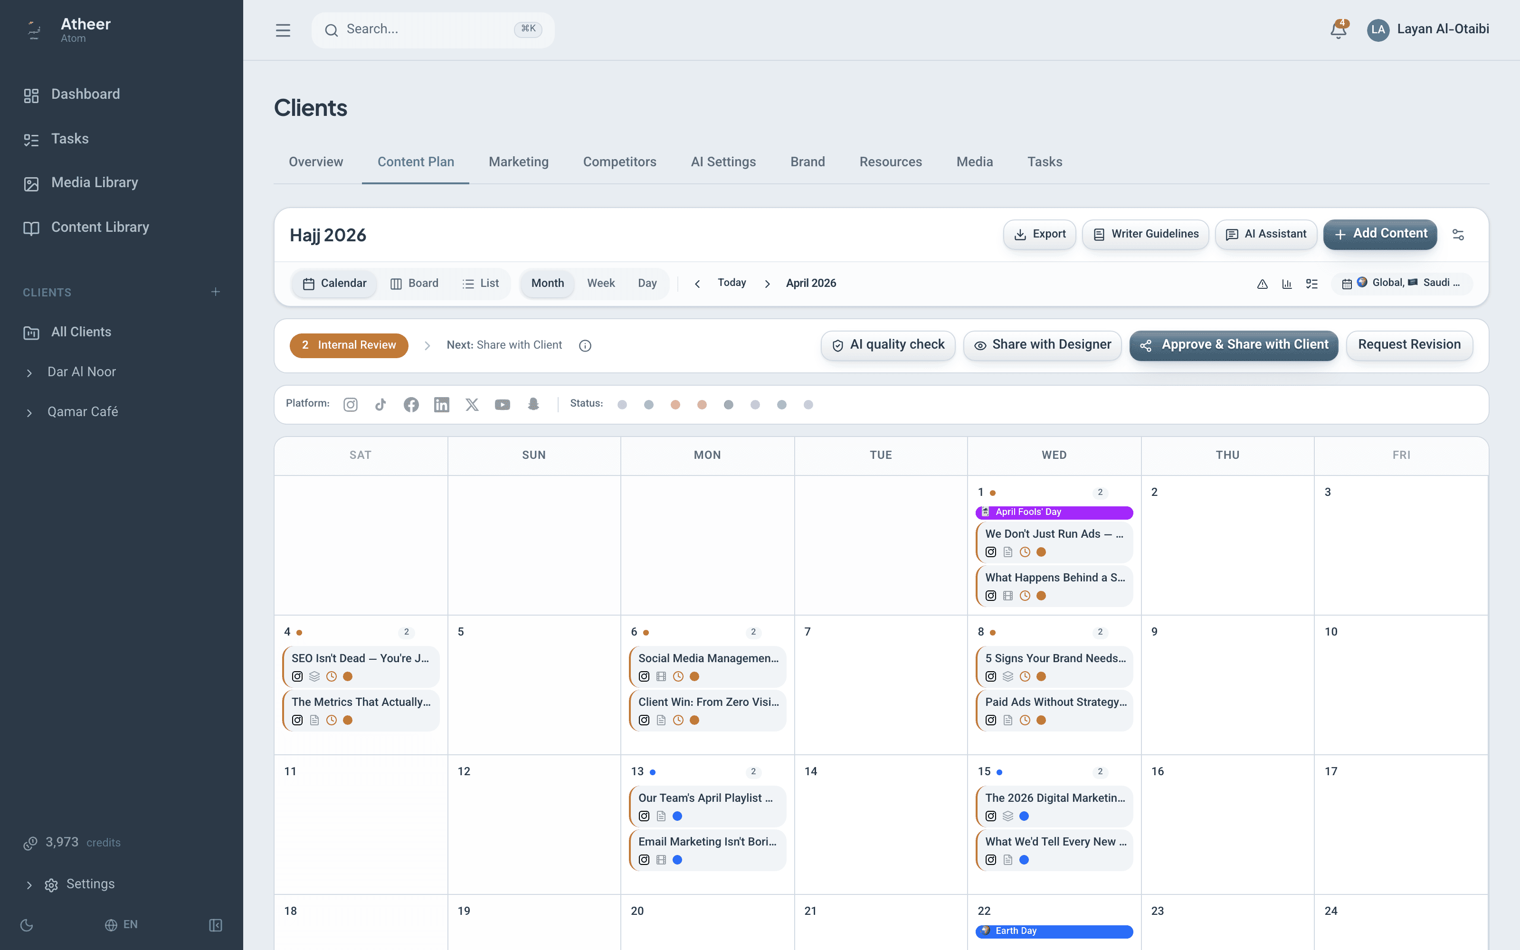Add a new client with plus icon
Viewport: 1520px width, 950px height.
pos(216,292)
